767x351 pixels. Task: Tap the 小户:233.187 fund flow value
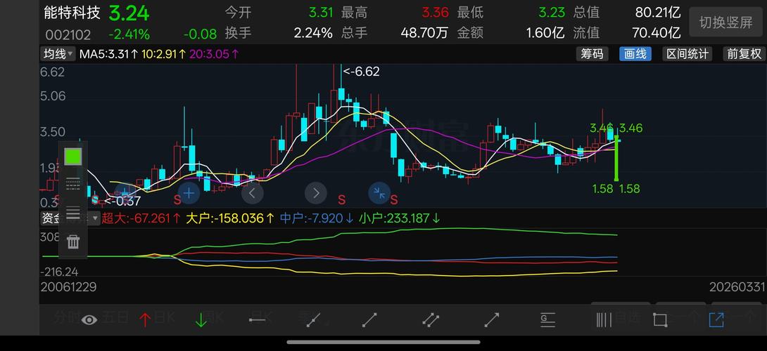[x=399, y=218]
